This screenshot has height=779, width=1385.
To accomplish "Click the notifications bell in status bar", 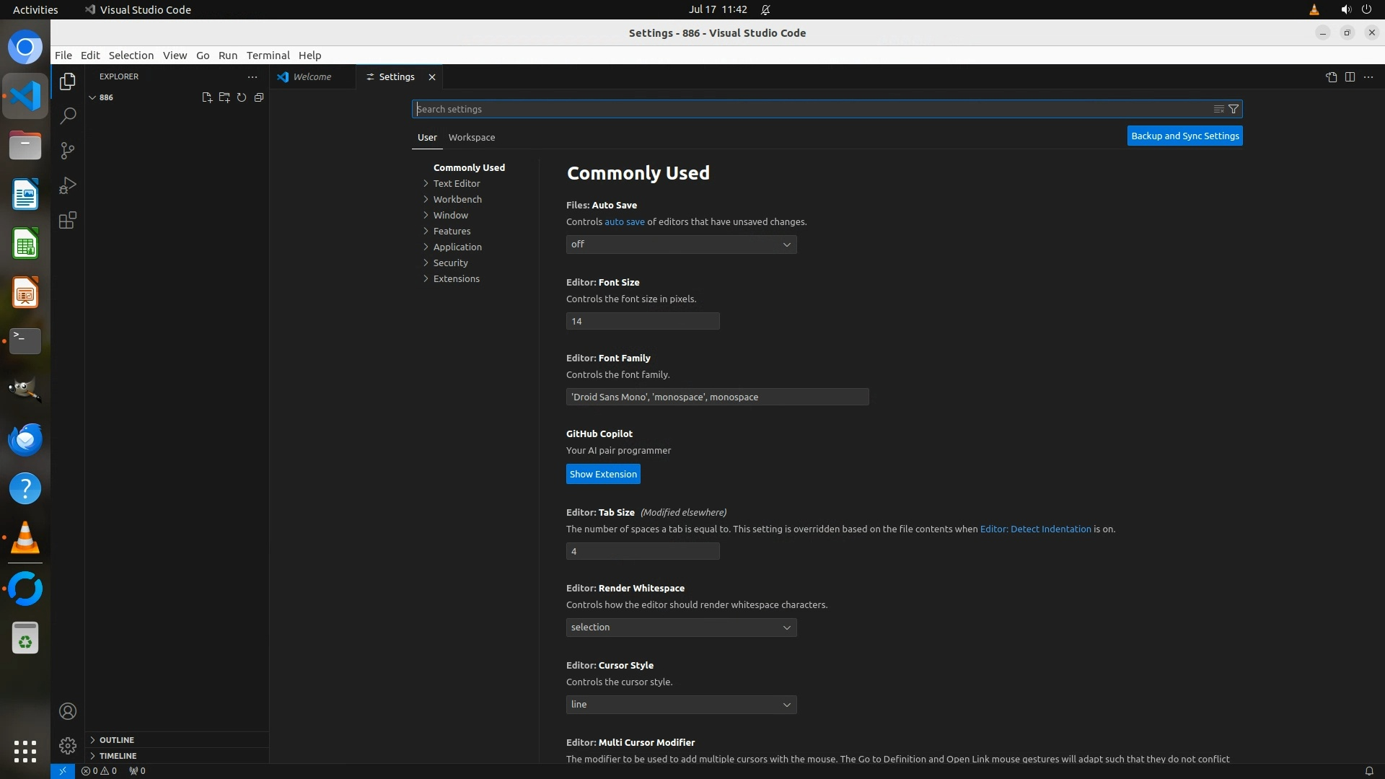I will click(1368, 770).
